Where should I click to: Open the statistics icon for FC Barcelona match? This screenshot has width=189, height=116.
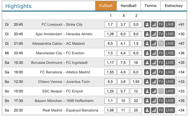[154, 72]
